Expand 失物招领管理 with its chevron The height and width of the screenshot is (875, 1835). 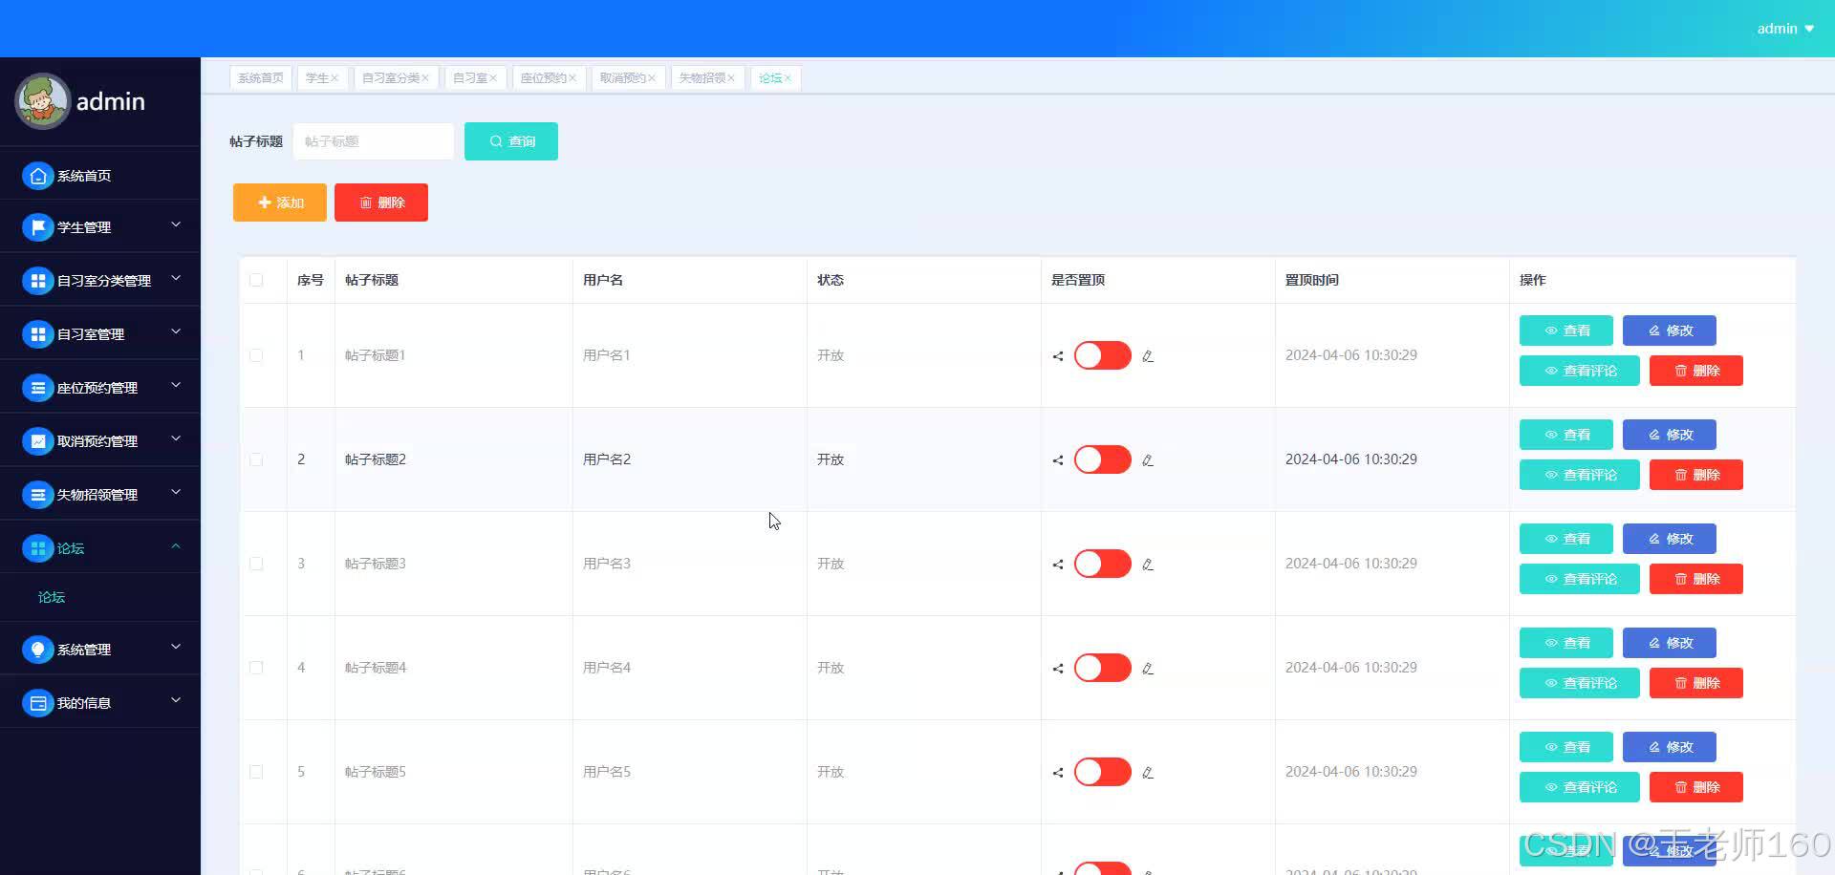point(176,493)
